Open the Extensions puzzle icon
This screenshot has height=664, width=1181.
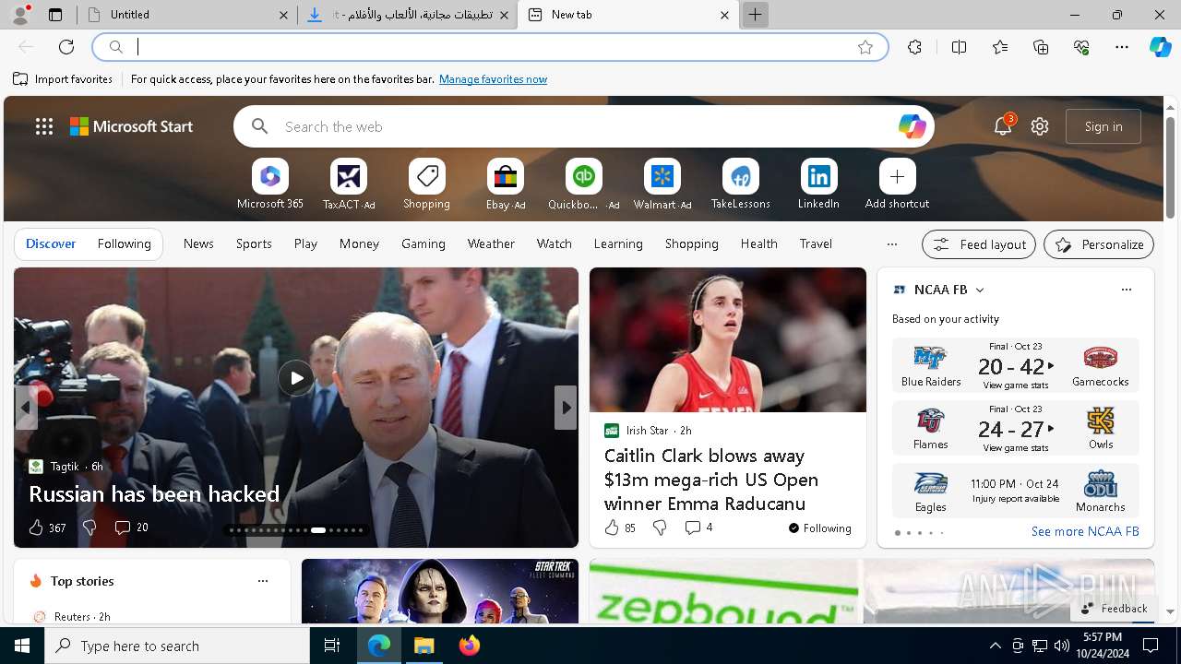point(914,47)
